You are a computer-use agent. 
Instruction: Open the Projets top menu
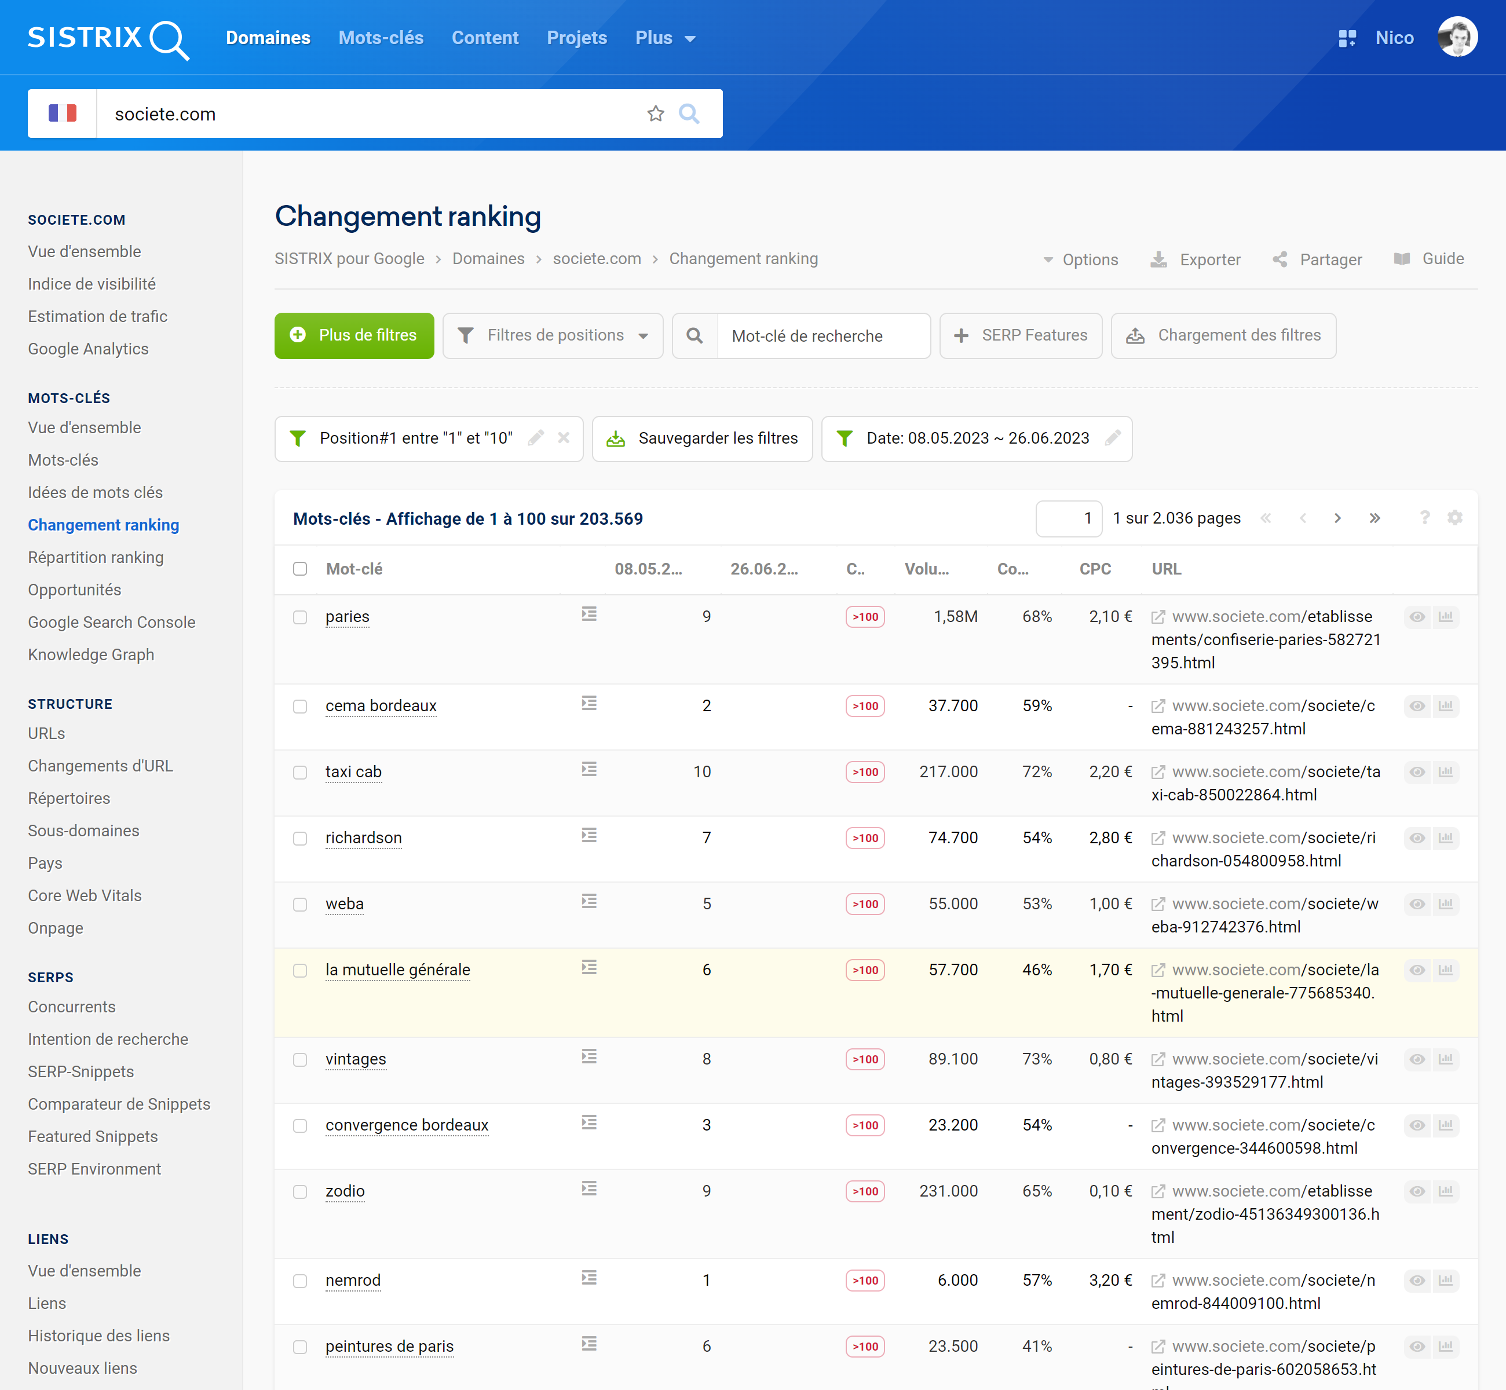pyautogui.click(x=577, y=38)
